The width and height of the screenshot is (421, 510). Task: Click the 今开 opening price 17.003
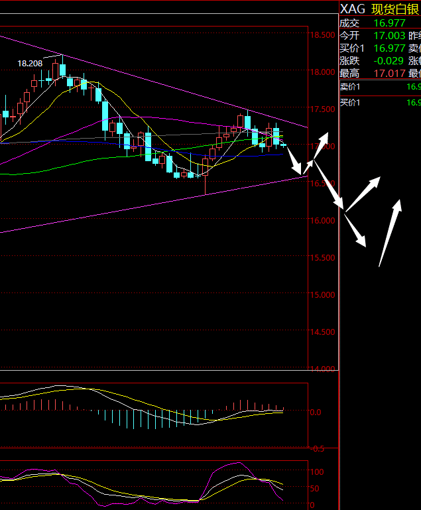tap(389, 35)
